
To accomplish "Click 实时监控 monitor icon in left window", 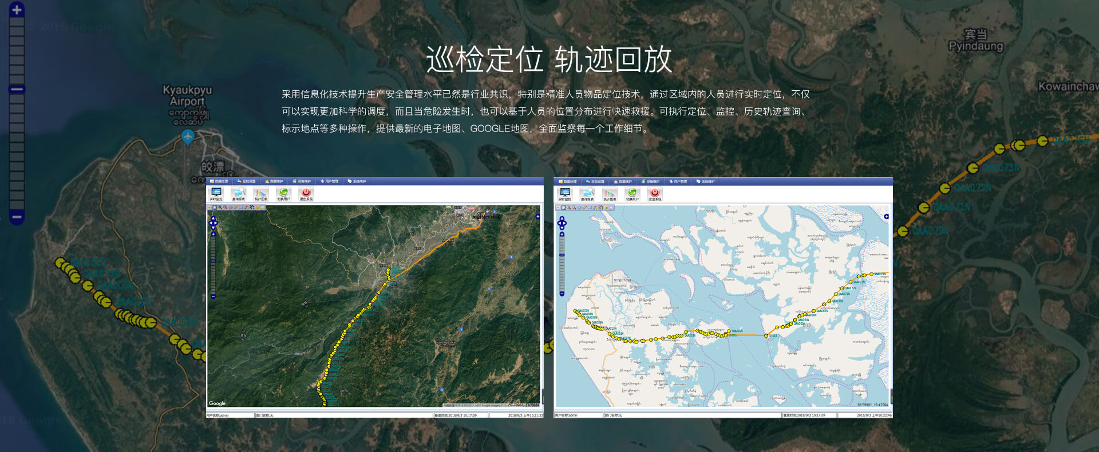I will (x=216, y=193).
